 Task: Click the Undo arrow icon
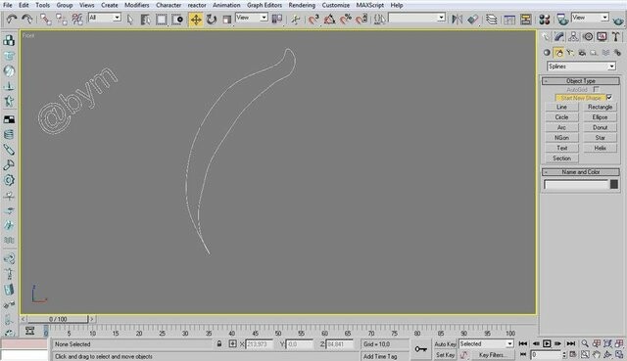point(12,20)
